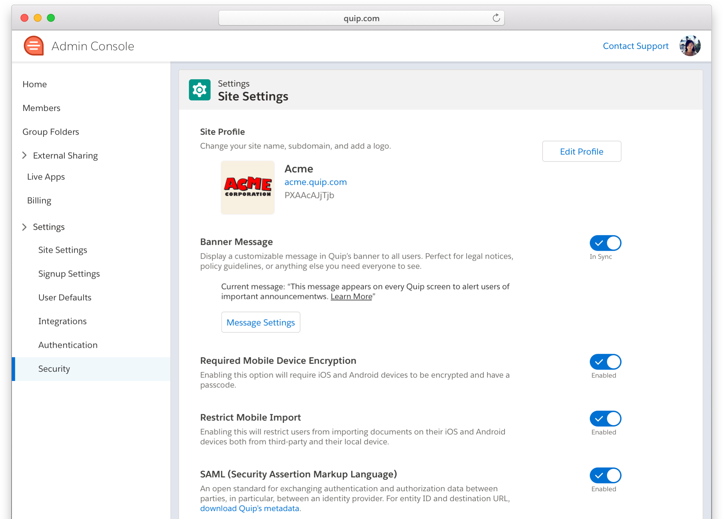Open the Members page
This screenshot has height=519, width=723.
tap(41, 108)
